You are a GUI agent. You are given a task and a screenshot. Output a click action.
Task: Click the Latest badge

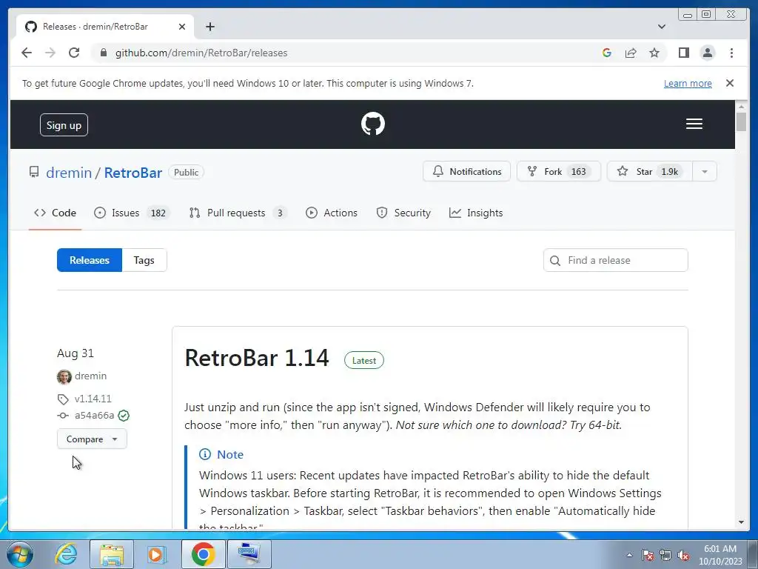(364, 361)
